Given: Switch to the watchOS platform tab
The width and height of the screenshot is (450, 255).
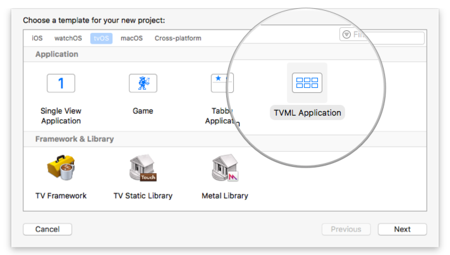Looking at the screenshot, I should click(68, 38).
